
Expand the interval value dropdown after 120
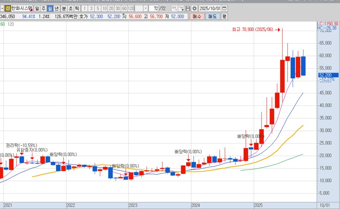click(145, 8)
